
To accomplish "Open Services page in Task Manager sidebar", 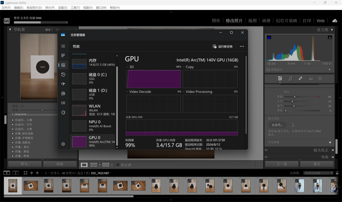I will click(x=63, y=113).
